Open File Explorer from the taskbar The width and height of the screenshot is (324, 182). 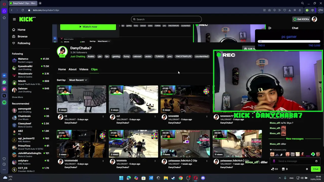pos(166,178)
